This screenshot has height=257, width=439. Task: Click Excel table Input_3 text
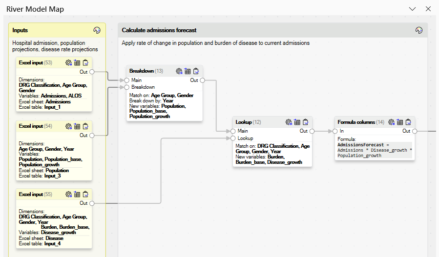click(x=40, y=176)
